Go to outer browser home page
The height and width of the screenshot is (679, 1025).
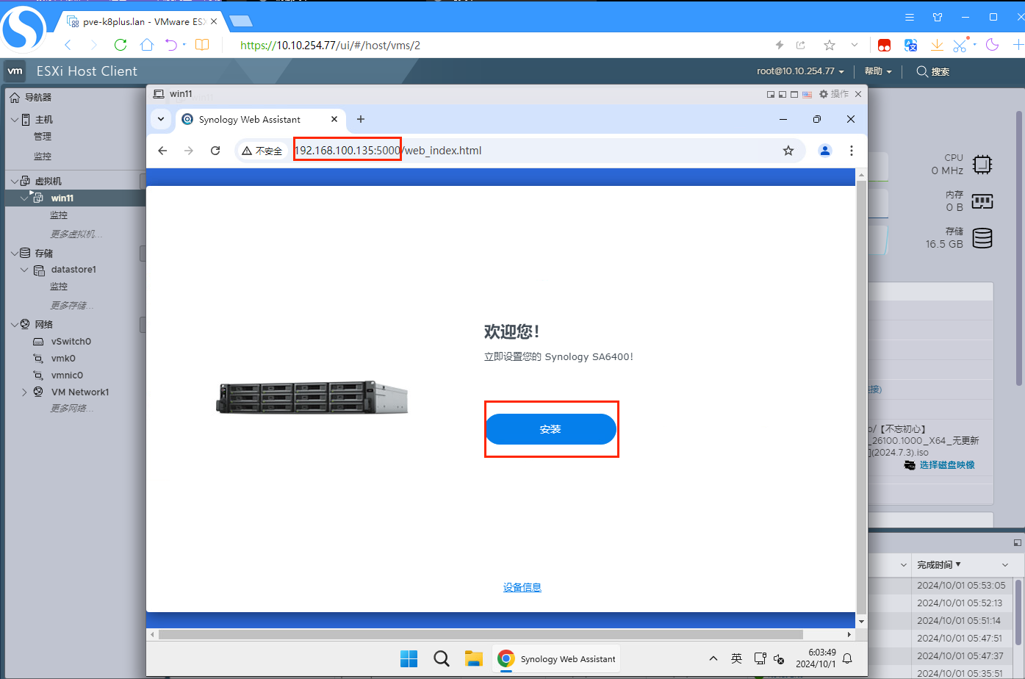click(x=147, y=45)
